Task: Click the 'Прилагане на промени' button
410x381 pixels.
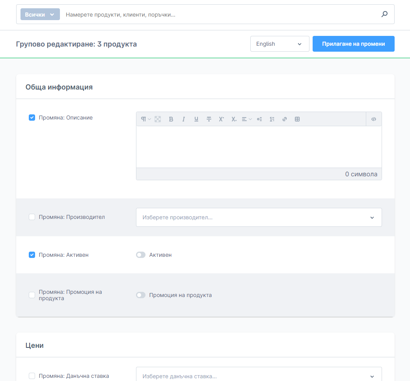Action: 353,44
